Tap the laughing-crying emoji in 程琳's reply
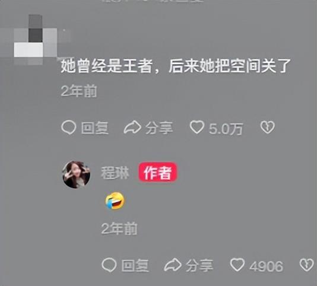 115,201
